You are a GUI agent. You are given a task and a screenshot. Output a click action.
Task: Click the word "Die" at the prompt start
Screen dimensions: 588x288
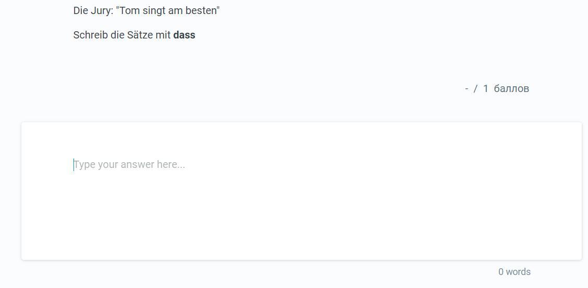(x=81, y=11)
